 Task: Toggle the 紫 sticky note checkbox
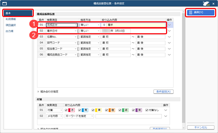[x=133, y=110]
